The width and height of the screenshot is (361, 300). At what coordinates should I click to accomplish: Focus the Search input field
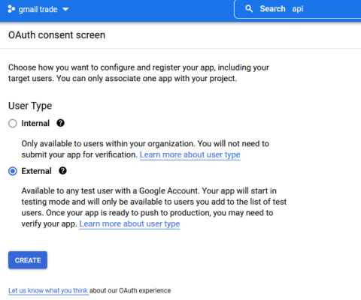[298, 9]
